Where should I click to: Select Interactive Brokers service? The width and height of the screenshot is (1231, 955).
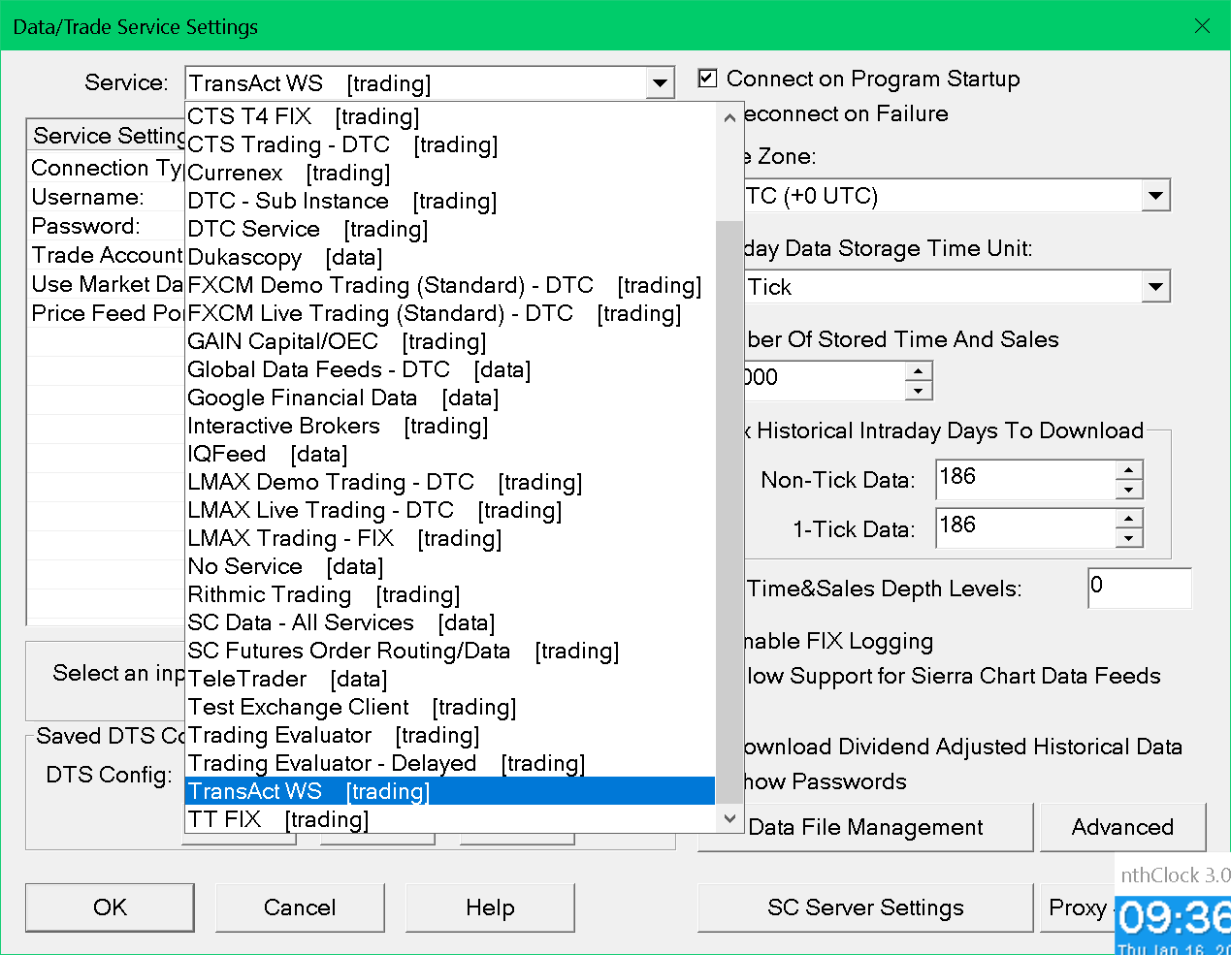(450, 426)
